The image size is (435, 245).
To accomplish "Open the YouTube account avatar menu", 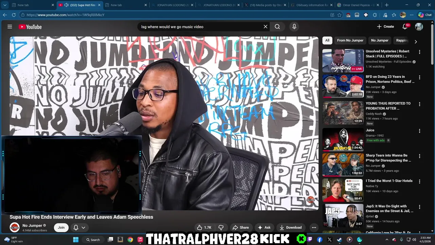I will (x=419, y=27).
